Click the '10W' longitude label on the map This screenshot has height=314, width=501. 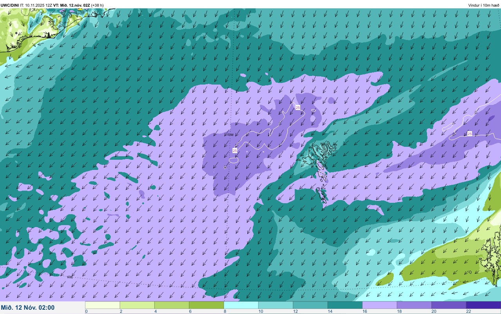pos(231,135)
